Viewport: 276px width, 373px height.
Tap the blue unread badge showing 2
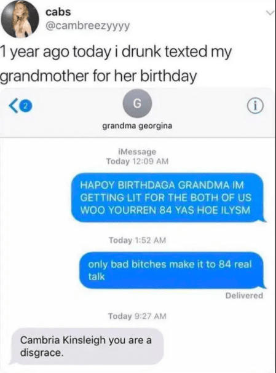pyautogui.click(x=26, y=106)
